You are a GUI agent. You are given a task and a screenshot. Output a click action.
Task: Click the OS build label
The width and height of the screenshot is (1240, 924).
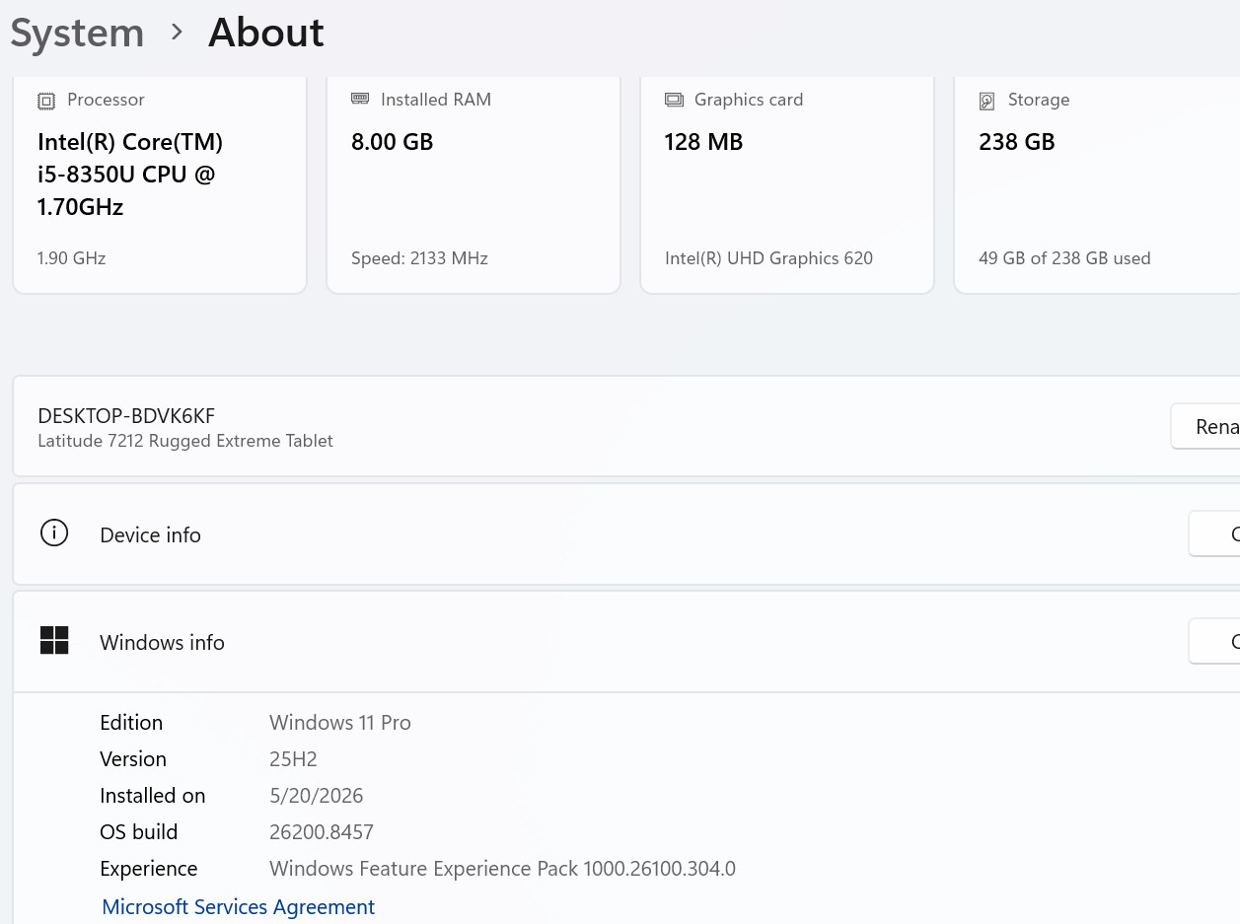[139, 831]
